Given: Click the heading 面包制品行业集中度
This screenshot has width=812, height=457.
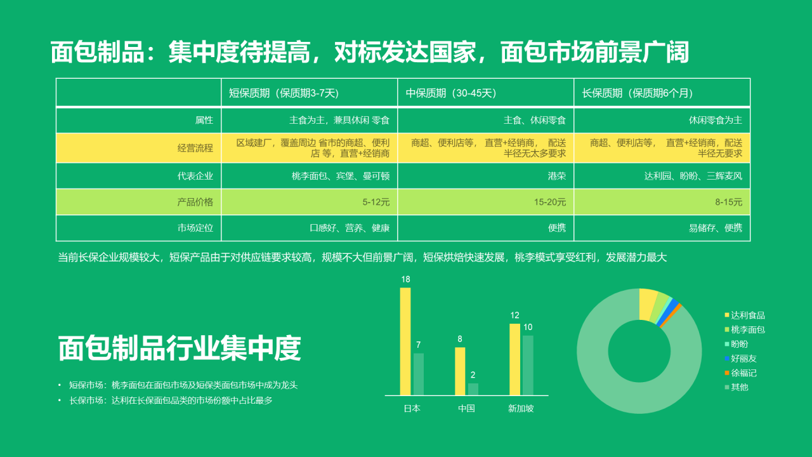Looking at the screenshot, I should point(180,348).
